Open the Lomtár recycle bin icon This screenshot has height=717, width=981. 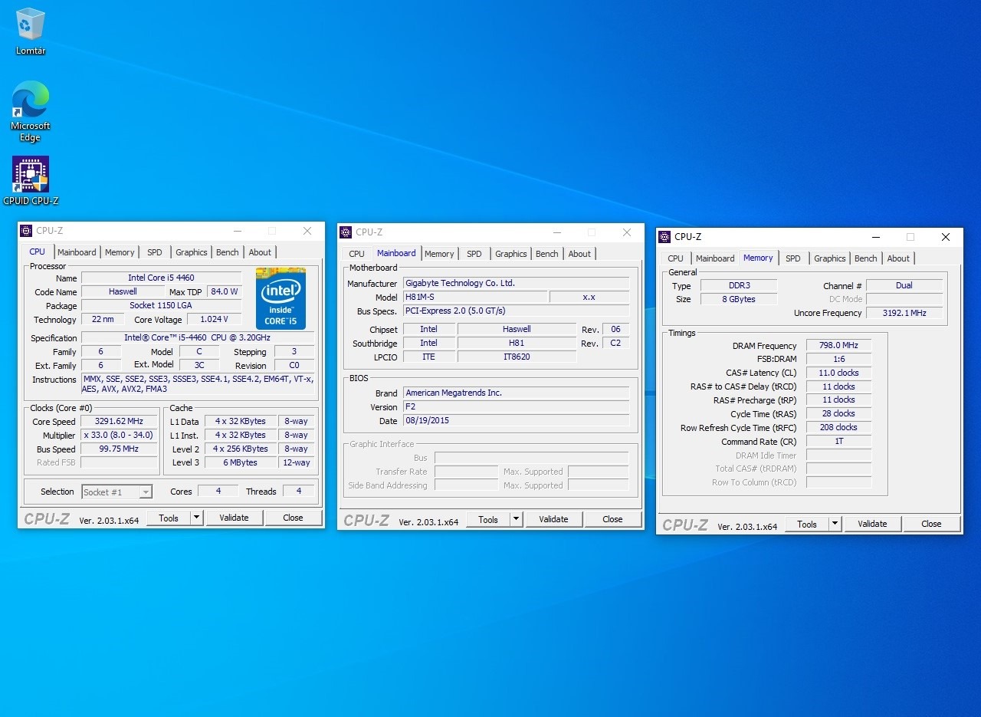31,31
